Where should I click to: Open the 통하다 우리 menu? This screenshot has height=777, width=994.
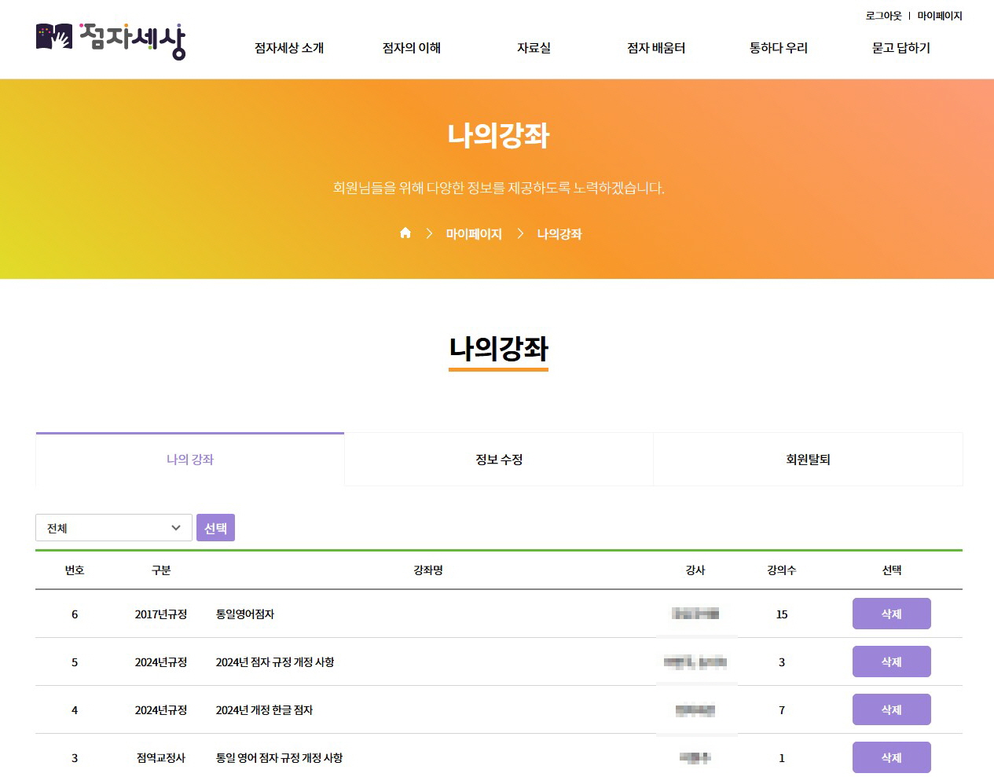click(x=779, y=48)
